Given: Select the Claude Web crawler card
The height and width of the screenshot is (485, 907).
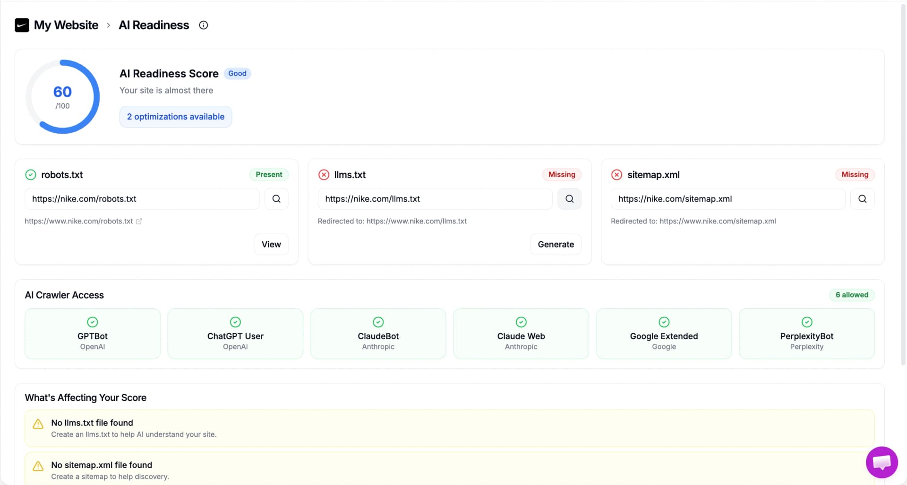Looking at the screenshot, I should 521,333.
